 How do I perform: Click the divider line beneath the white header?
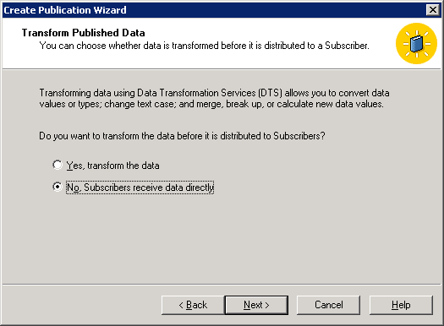pos(222,68)
